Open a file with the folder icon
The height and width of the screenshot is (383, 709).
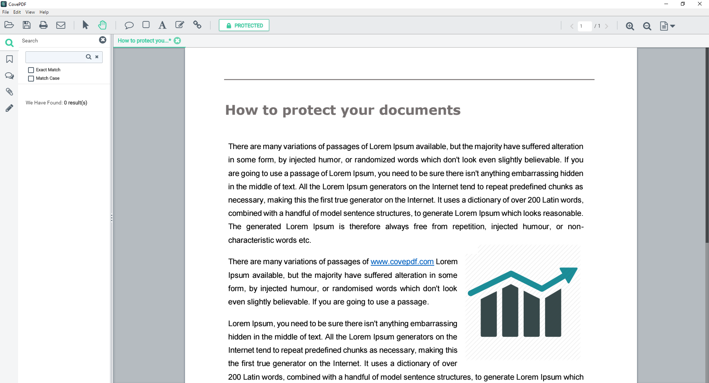point(9,25)
